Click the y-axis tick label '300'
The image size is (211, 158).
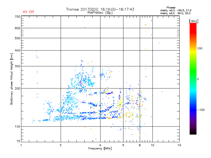[18, 66]
